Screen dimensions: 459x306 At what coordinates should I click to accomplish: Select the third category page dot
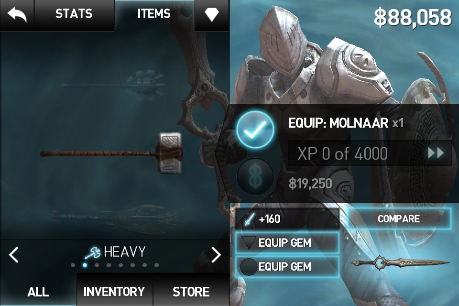tap(97, 265)
